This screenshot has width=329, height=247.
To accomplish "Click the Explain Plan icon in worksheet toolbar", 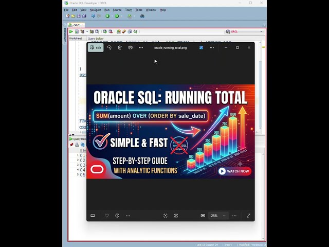I will click(x=82, y=31).
